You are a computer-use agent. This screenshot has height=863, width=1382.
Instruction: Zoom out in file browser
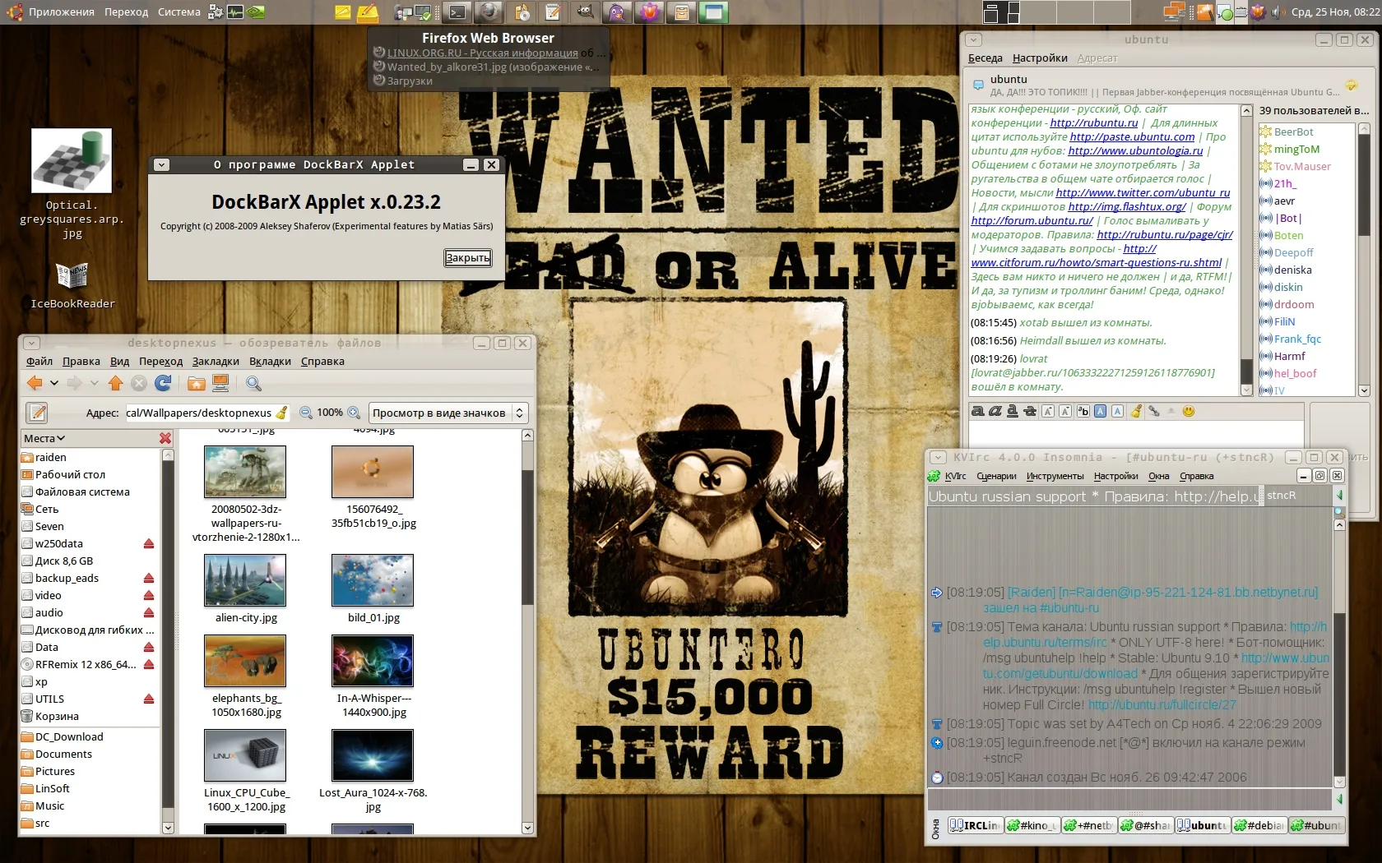(305, 413)
